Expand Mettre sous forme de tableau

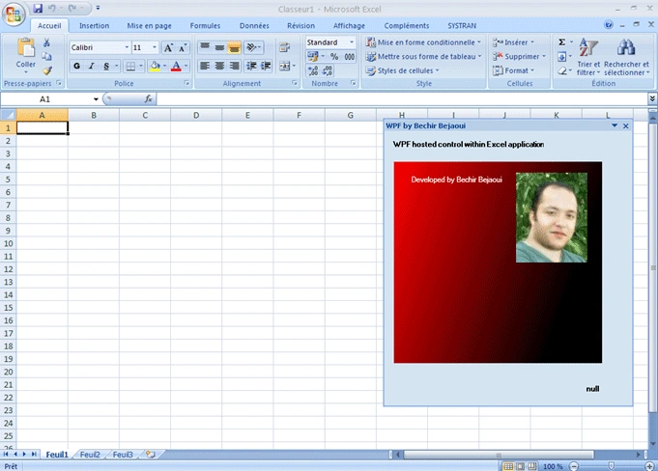(423, 56)
